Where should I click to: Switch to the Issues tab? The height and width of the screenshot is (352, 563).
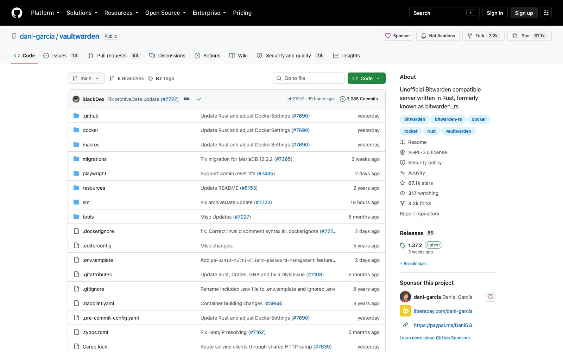click(61, 56)
